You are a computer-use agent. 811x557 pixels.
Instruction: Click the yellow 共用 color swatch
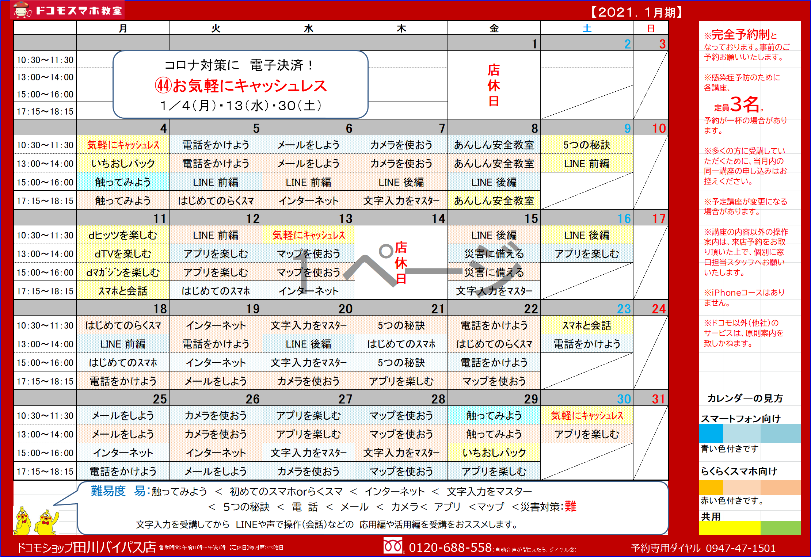729,528
